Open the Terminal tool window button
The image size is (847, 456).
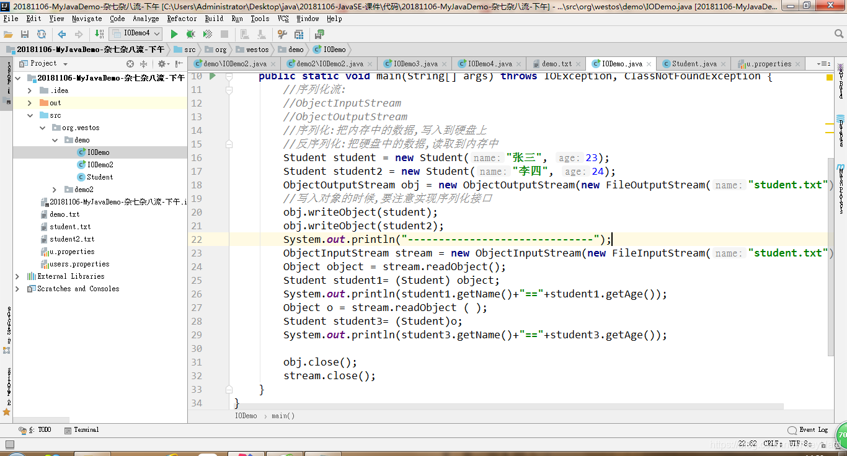point(81,430)
